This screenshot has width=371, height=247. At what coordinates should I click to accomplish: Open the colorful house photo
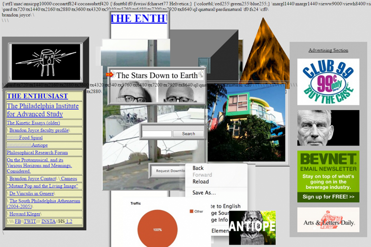click(x=246, y=124)
